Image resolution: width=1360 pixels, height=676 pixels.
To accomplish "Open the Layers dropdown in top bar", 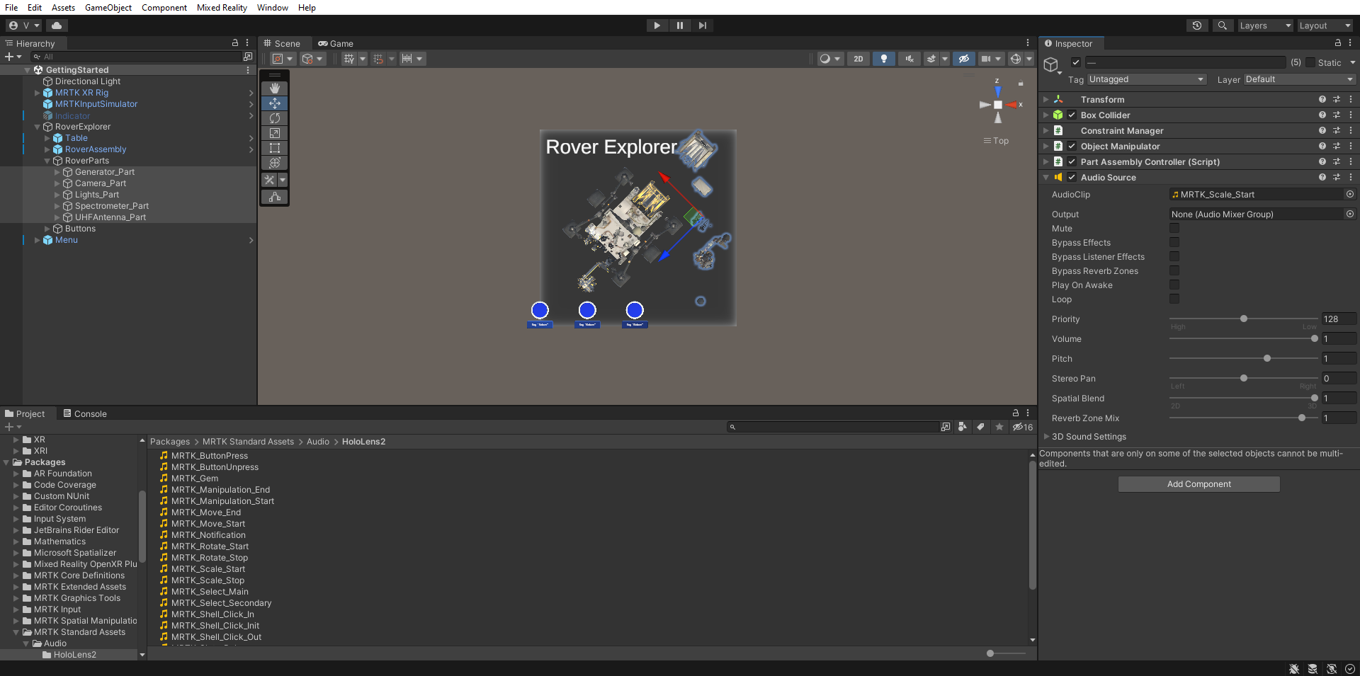I will pyautogui.click(x=1265, y=25).
